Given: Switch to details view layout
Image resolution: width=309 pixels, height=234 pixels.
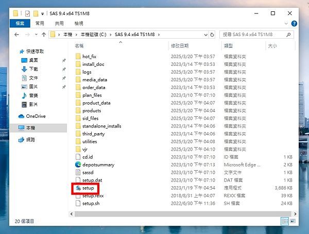Looking at the screenshot, I should point(285,221).
